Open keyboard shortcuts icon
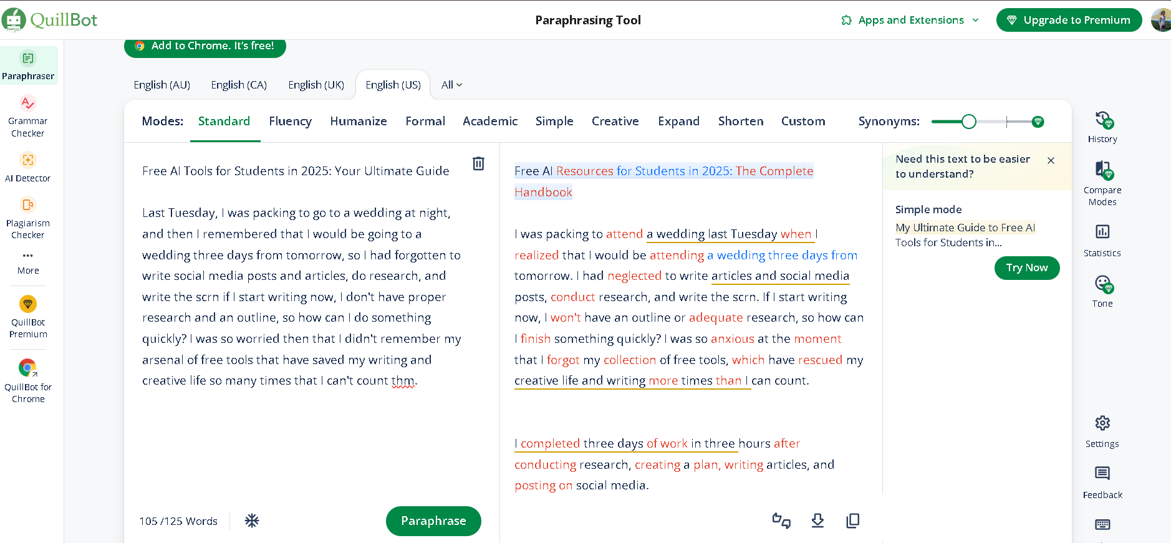 click(1102, 524)
